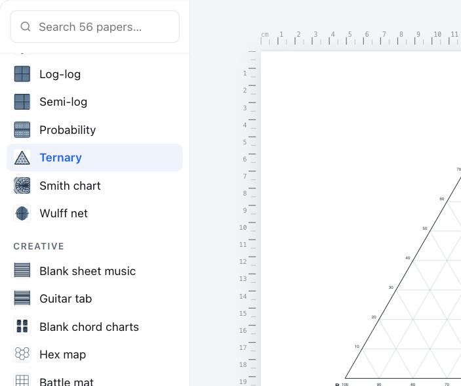Select the Blank sheet music icon
Screen dimensions: 461x386
[22, 270]
